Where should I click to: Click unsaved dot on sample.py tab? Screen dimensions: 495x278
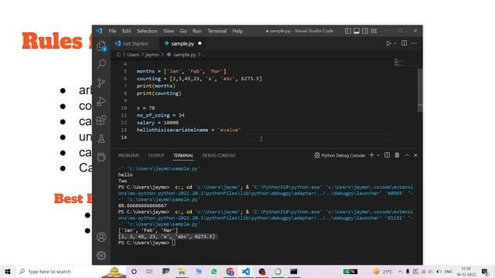200,43
